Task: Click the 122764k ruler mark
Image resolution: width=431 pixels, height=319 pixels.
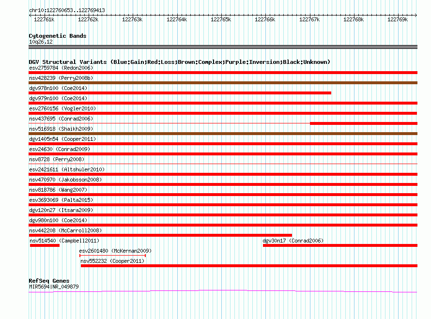Action: pyautogui.click(x=177, y=19)
